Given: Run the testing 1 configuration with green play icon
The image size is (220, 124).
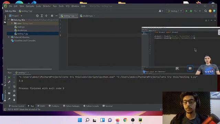Looking at the screenshot, I should click(186, 11).
